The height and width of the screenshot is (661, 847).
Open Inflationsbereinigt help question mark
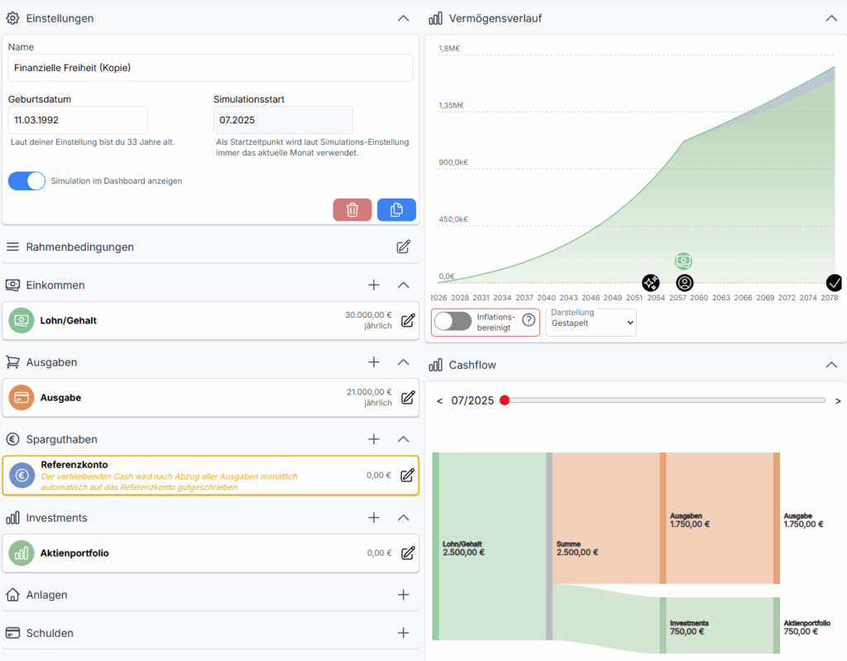point(529,320)
